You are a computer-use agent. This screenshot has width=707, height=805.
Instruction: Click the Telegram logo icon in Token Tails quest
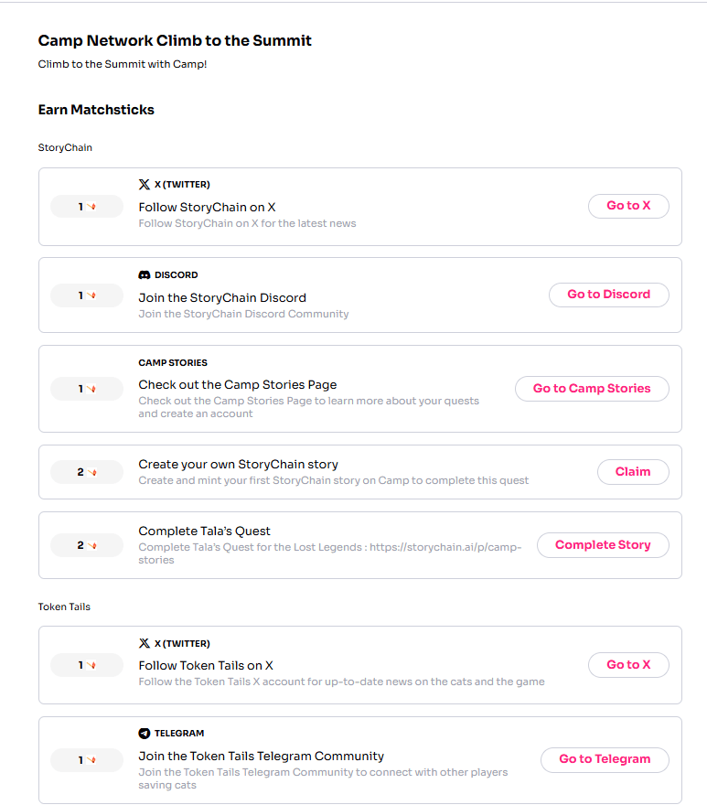pyautogui.click(x=145, y=733)
